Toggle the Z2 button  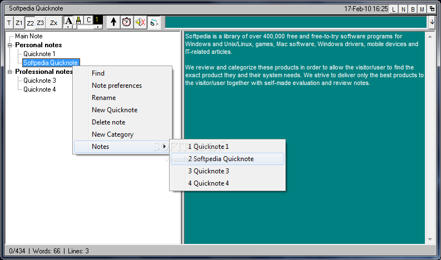coord(30,23)
